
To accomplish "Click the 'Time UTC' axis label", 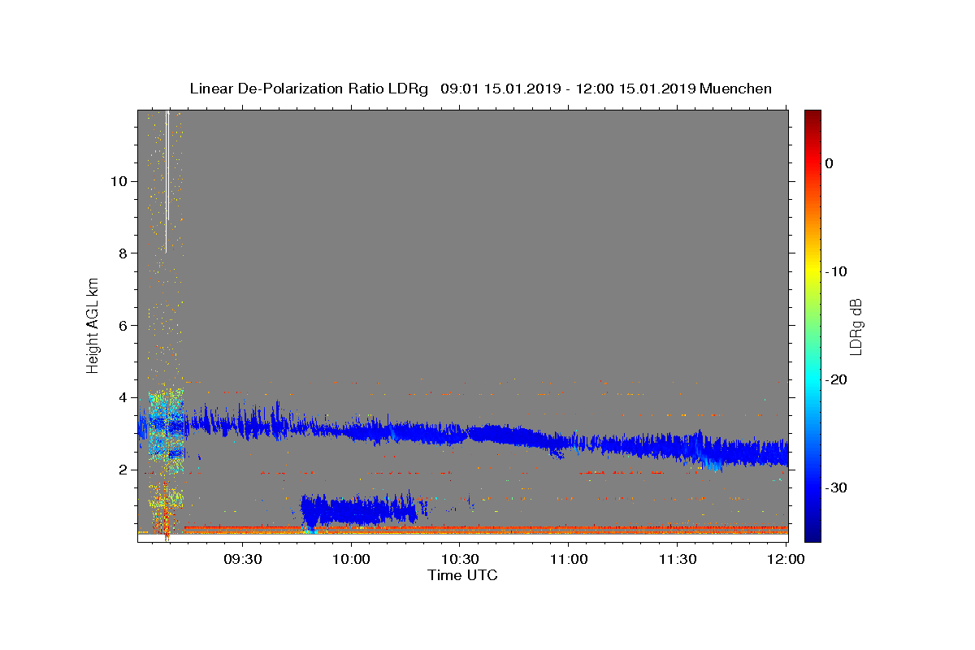I will pyautogui.click(x=462, y=575).
